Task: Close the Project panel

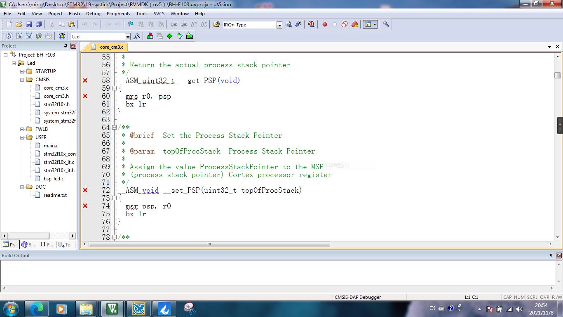Action: (73, 46)
